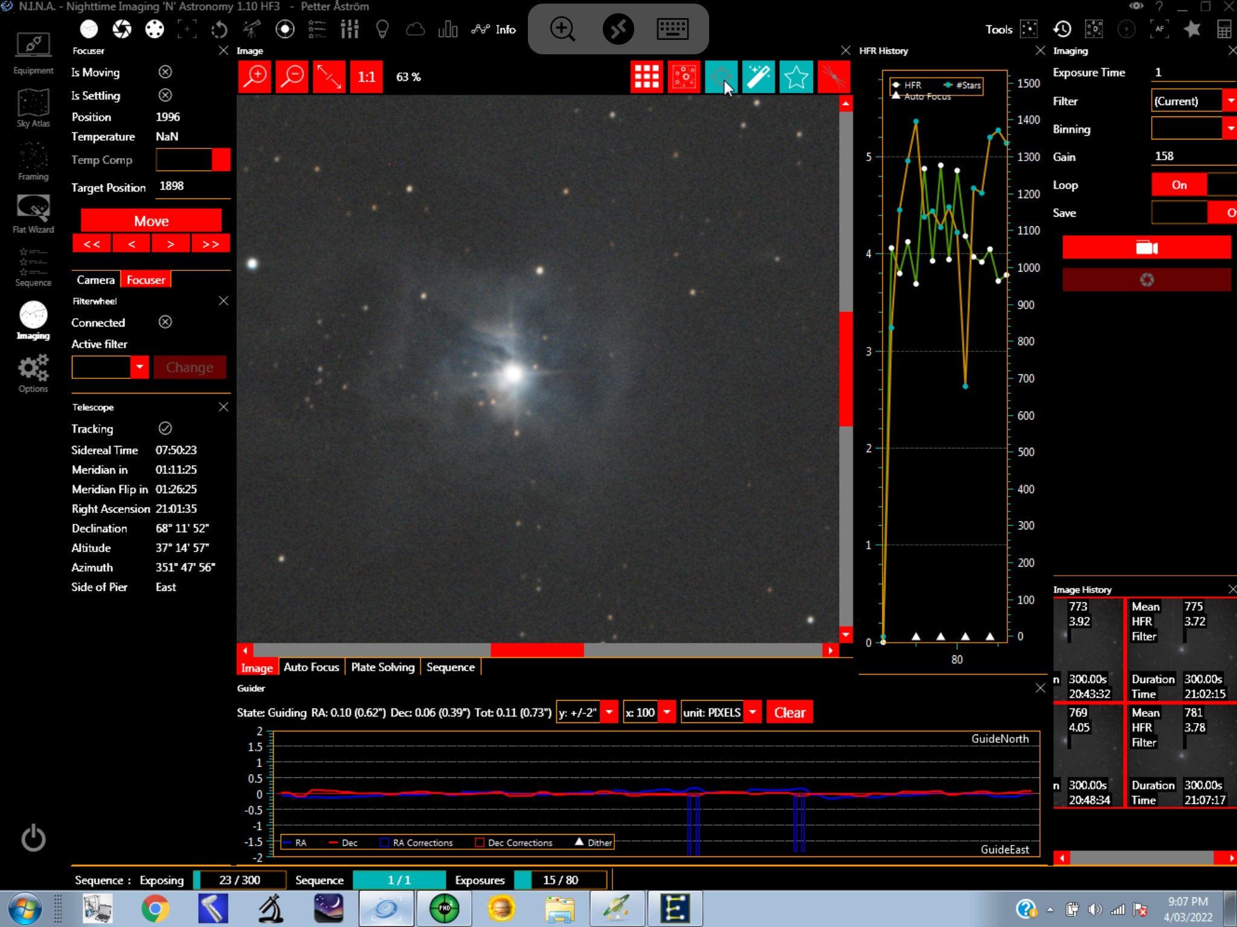This screenshot has width=1237, height=927.
Task: Toggle the Temp Comp switch
Action: pyautogui.click(x=193, y=160)
